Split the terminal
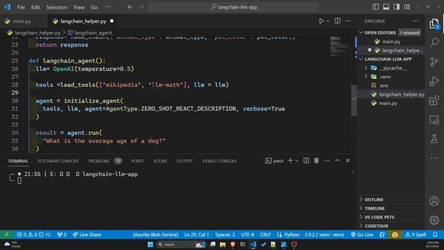The width and height of the screenshot is (444, 250). [x=306, y=160]
